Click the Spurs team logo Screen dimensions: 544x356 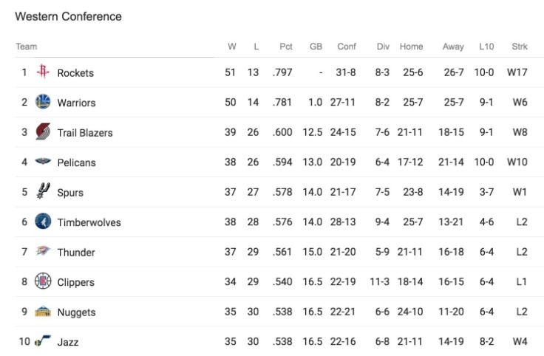(x=43, y=192)
